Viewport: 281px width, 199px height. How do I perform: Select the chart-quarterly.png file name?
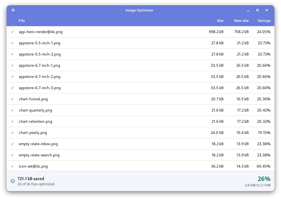click(x=36, y=110)
